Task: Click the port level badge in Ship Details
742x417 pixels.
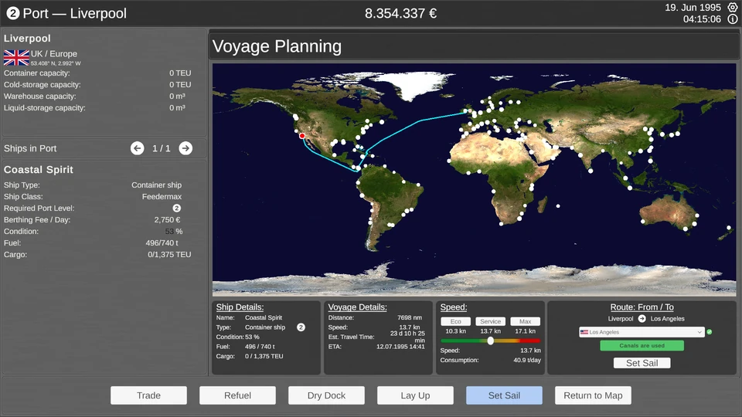Action: click(301, 327)
